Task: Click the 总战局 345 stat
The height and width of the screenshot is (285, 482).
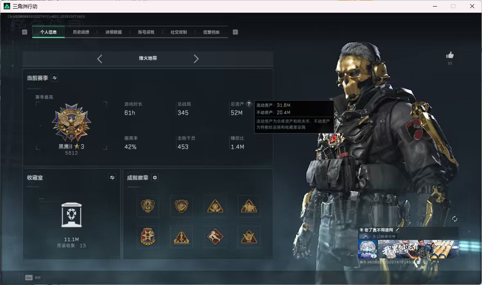Action: coord(184,109)
